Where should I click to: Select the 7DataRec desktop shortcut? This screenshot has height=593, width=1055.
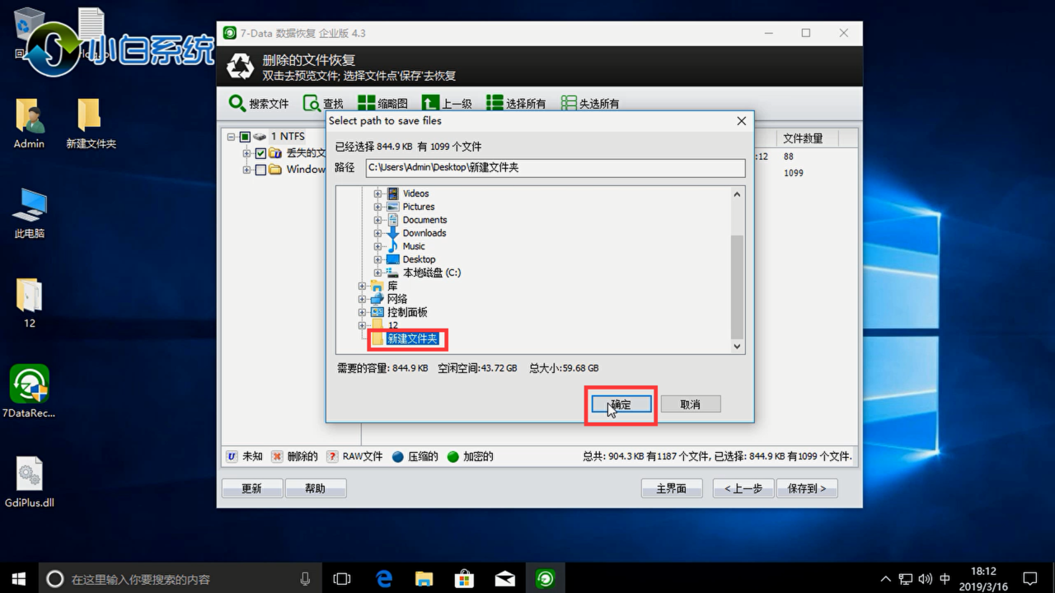point(29,392)
